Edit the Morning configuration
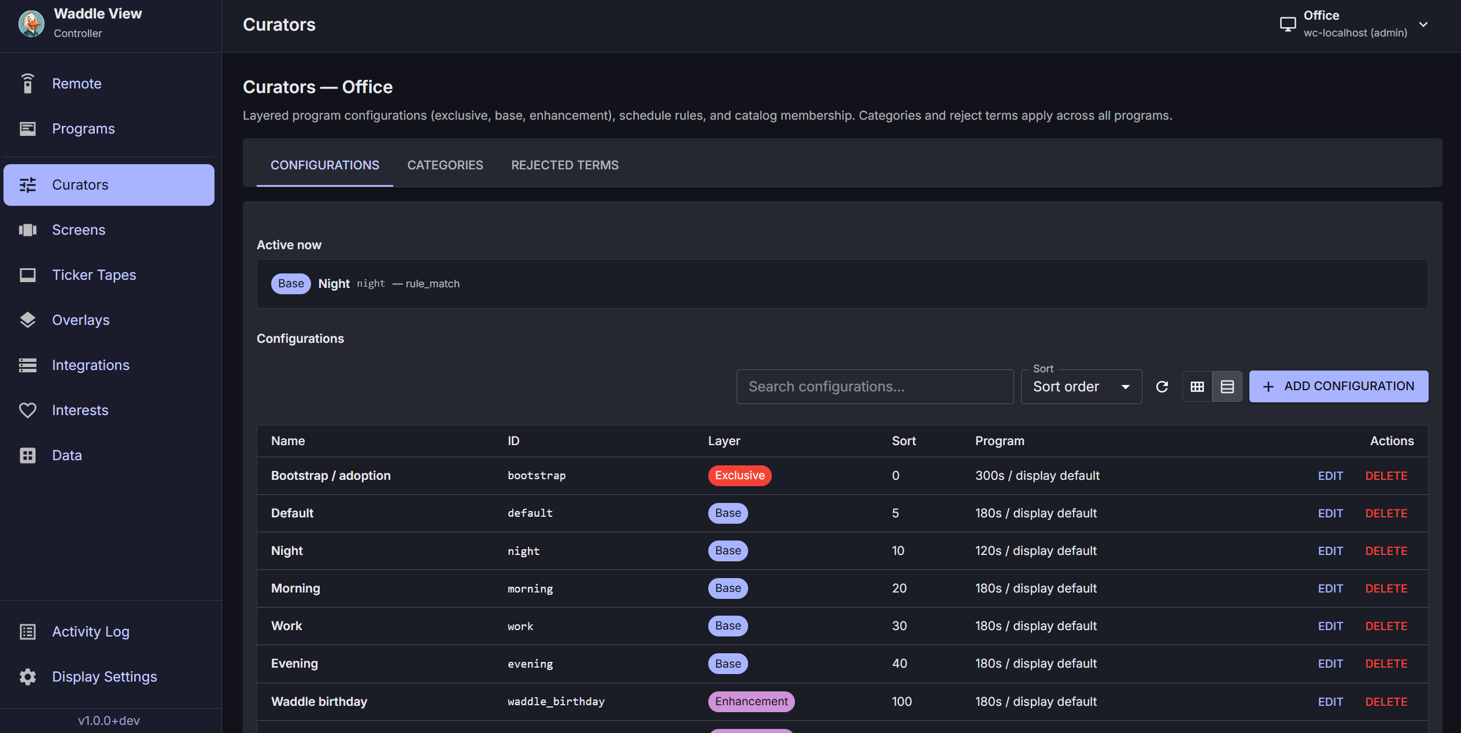Screen dimensions: 1461x733 [1330, 588]
